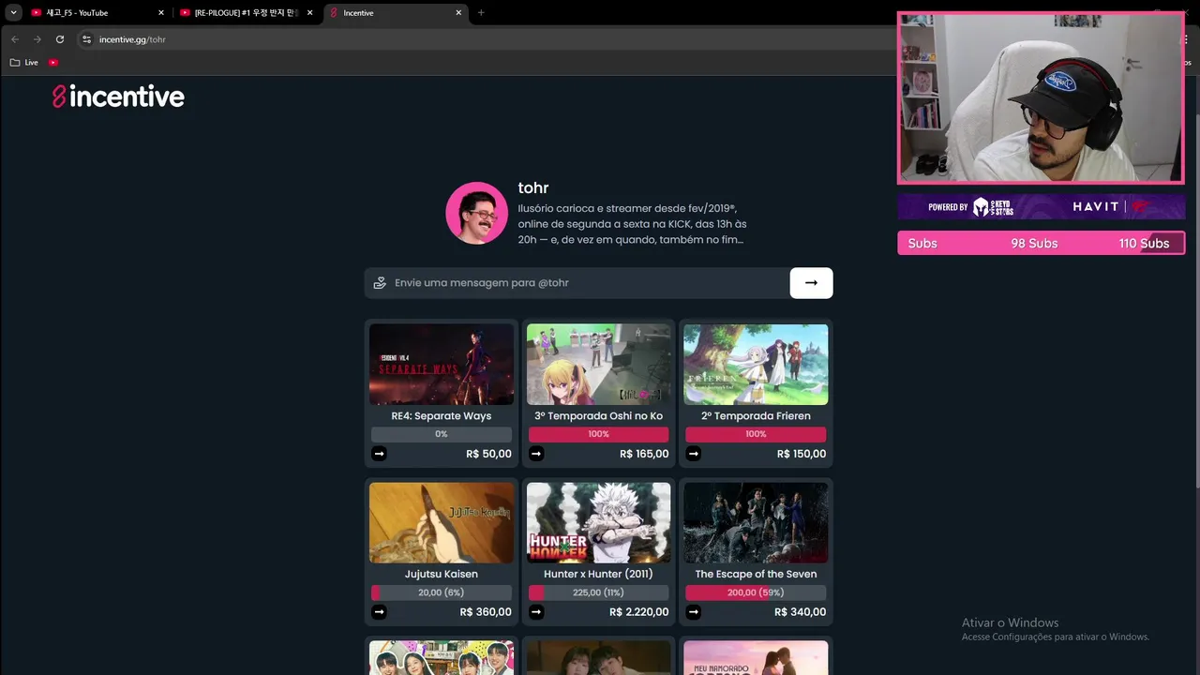Click Hunter x Hunter 225,00 (11%) progress bar

click(x=598, y=592)
